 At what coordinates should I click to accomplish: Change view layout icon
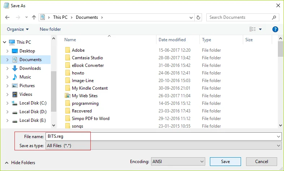tap(253, 29)
